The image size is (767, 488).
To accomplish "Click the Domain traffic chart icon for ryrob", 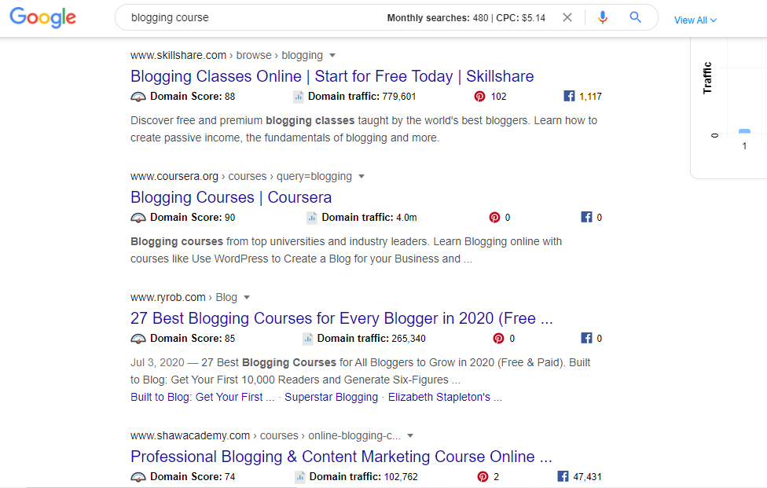I will click(x=308, y=339).
